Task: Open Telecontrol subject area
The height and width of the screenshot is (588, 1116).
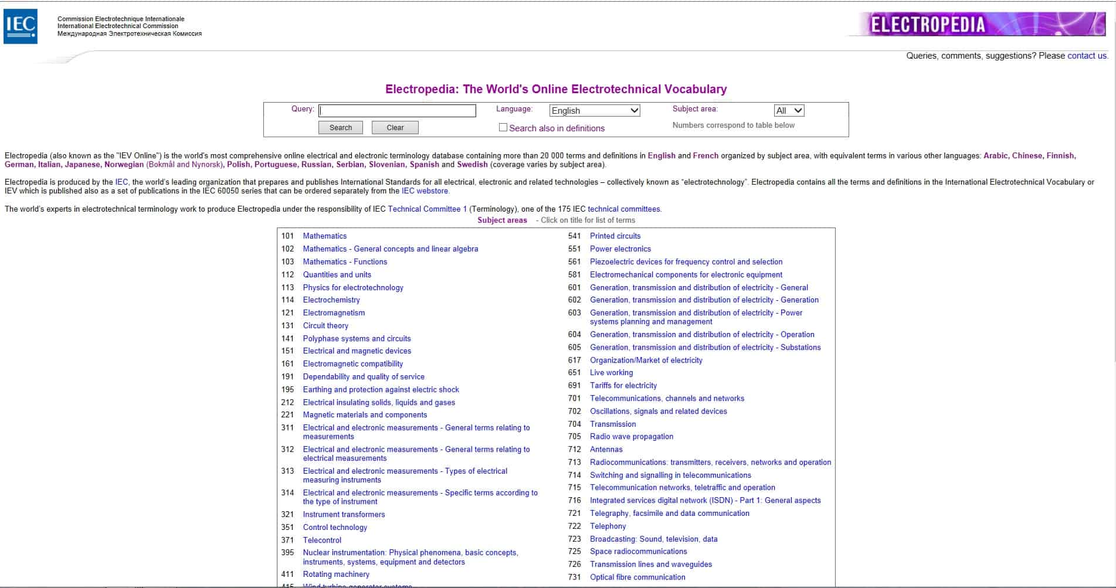Action: click(x=322, y=540)
